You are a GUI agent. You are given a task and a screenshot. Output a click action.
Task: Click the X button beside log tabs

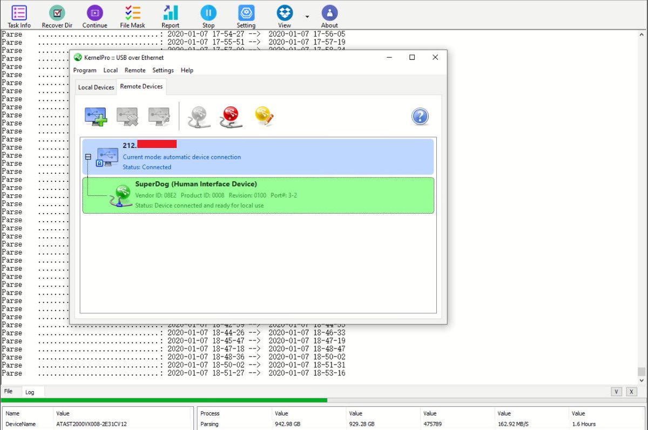tap(630, 392)
